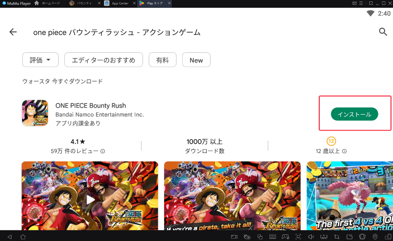Play the Bounty Rush trailer video
The height and width of the screenshot is (241, 393).
tap(90, 200)
